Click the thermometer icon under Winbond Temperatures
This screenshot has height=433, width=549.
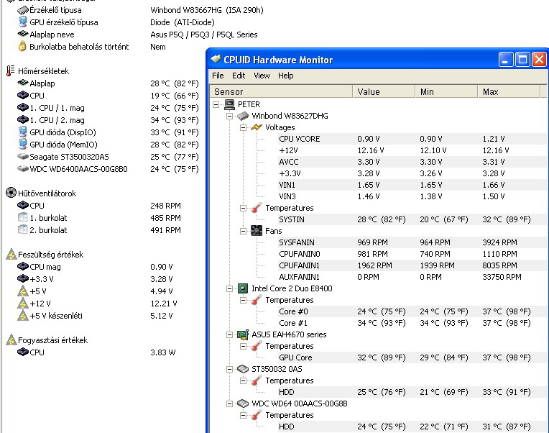pyautogui.click(x=257, y=208)
